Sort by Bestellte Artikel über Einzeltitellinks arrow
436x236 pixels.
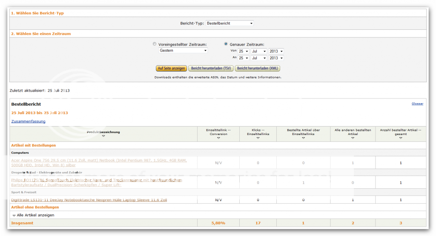tap(303, 138)
